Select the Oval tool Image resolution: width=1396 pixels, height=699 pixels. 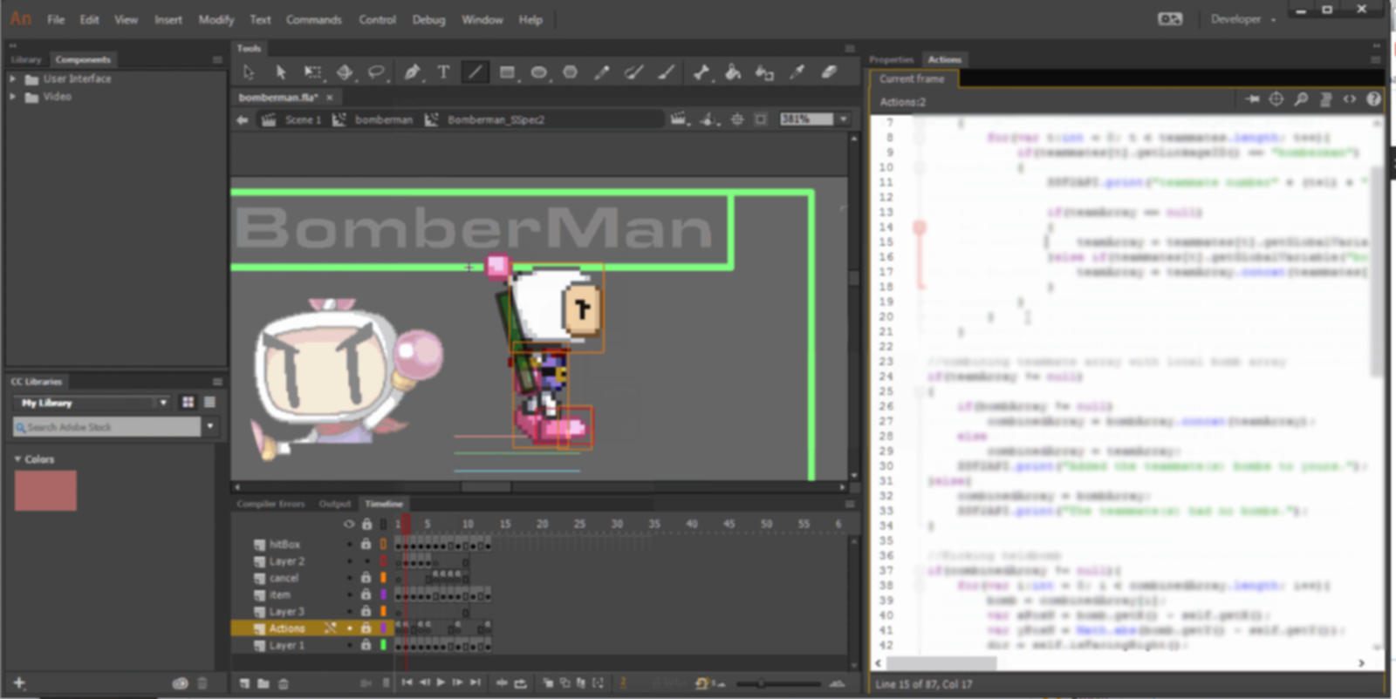point(539,72)
